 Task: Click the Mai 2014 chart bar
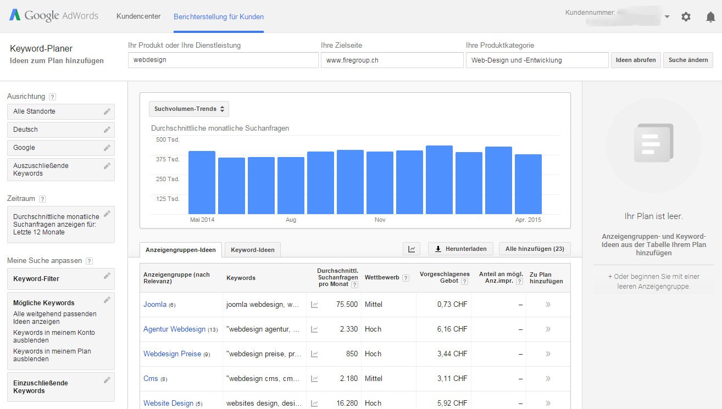[x=202, y=182]
